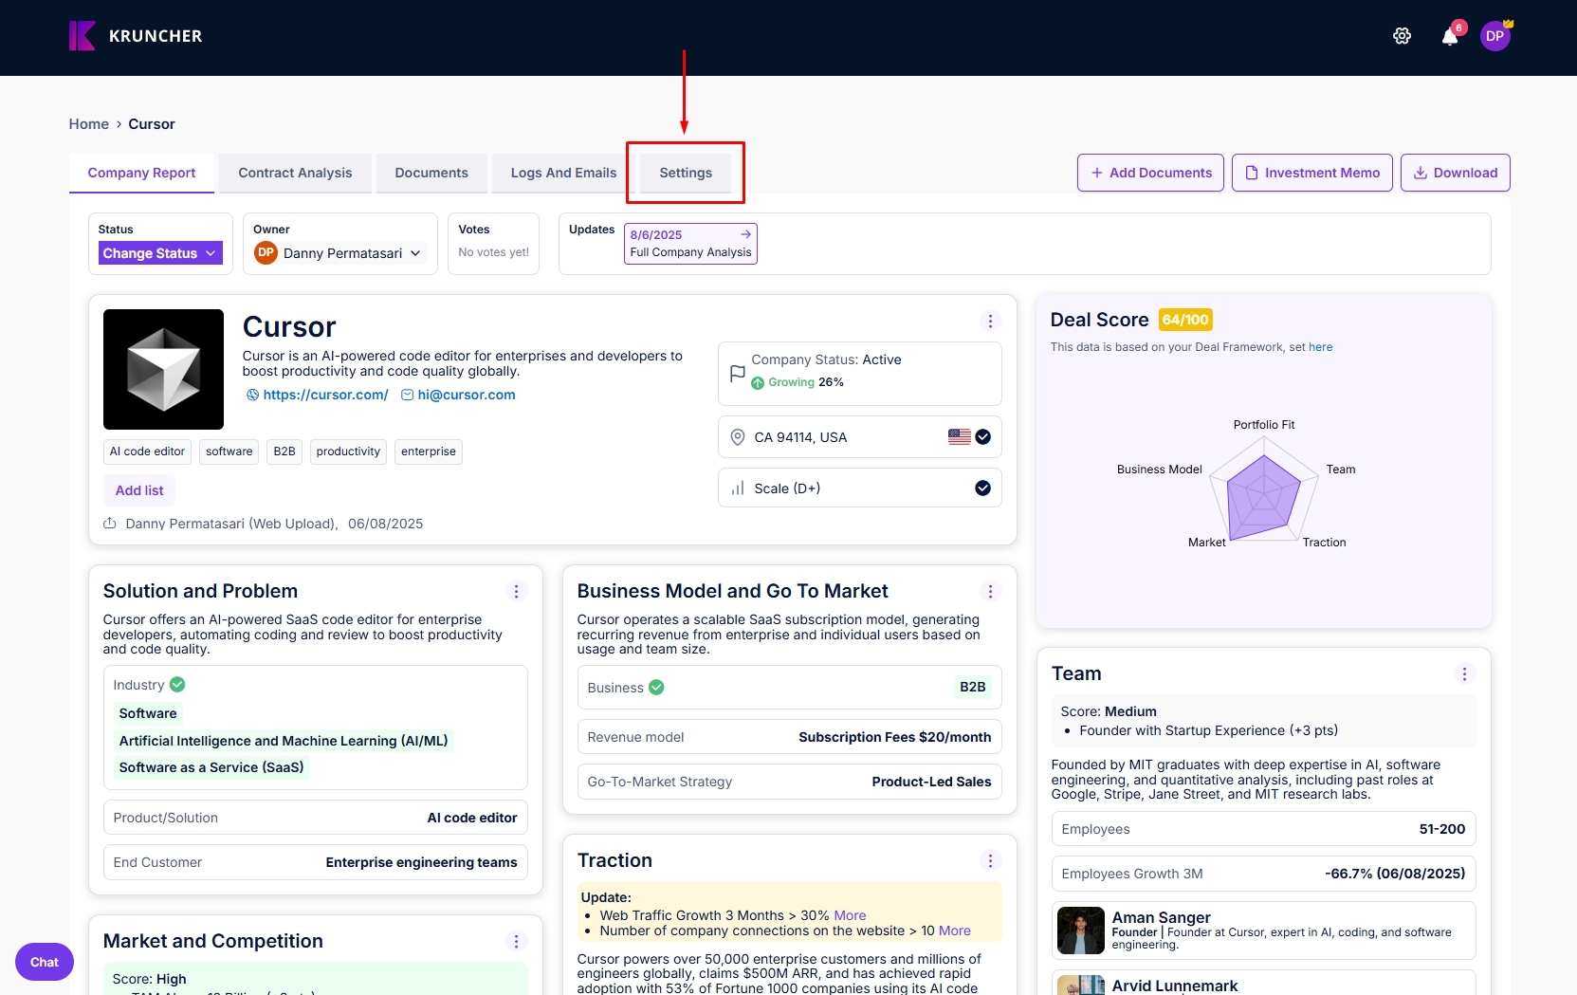Click the arrow icon in the 8/6/2025 update
1577x995 pixels.
click(x=745, y=234)
